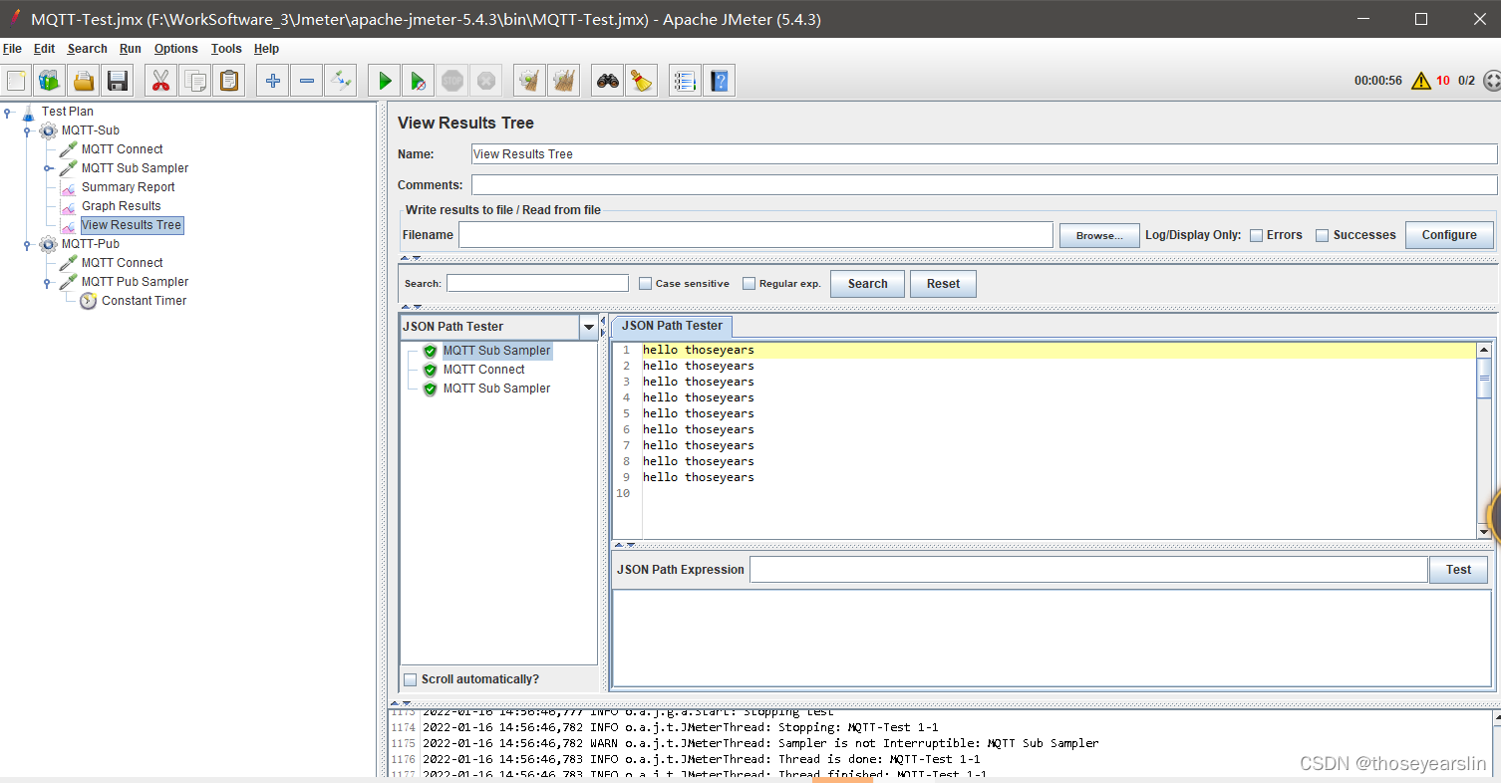This screenshot has height=783, width=1501.
Task: Click the Configure button
Action: [1449, 235]
